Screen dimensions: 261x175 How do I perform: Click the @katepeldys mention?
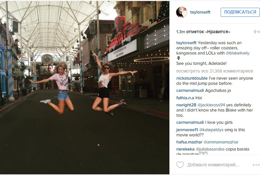click(x=211, y=130)
